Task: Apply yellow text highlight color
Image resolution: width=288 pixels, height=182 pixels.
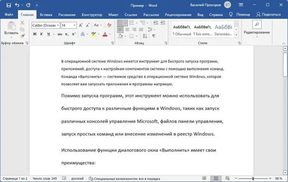Action: pos(94,34)
